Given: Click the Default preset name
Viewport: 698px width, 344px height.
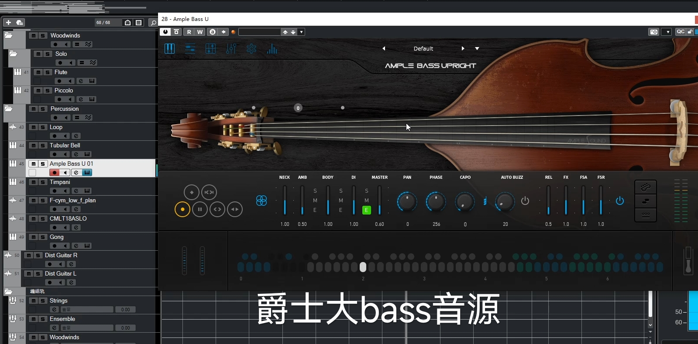Looking at the screenshot, I should (x=423, y=48).
